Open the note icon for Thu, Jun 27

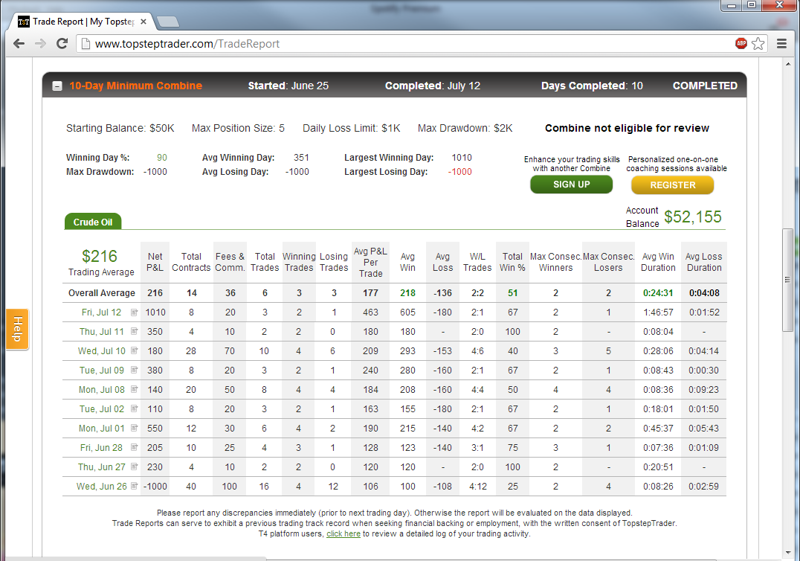pos(134,467)
